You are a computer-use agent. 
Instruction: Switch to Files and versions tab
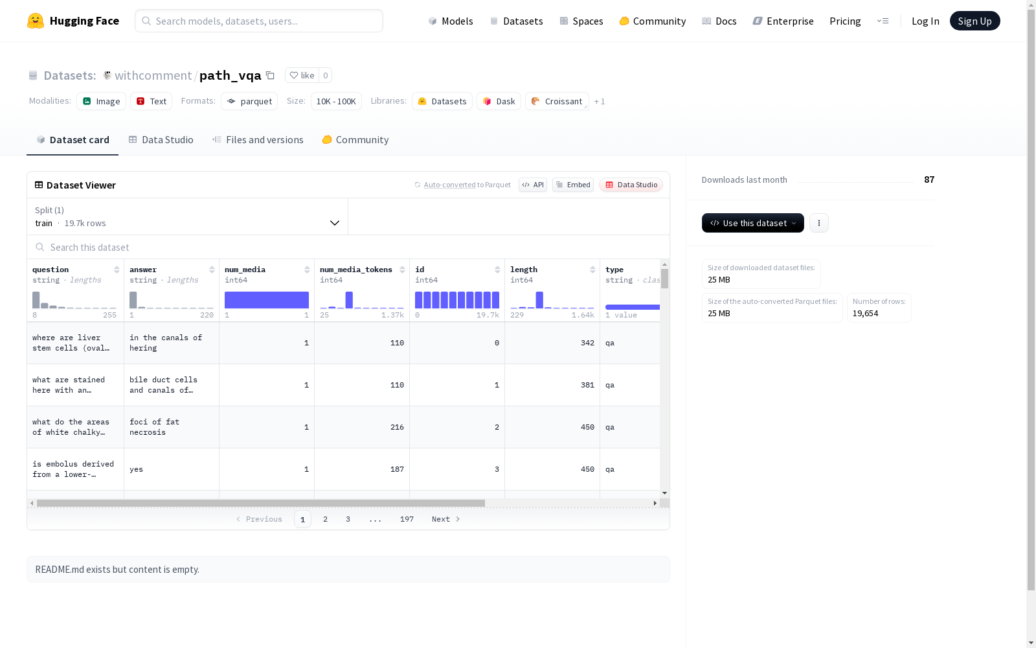[x=258, y=140]
